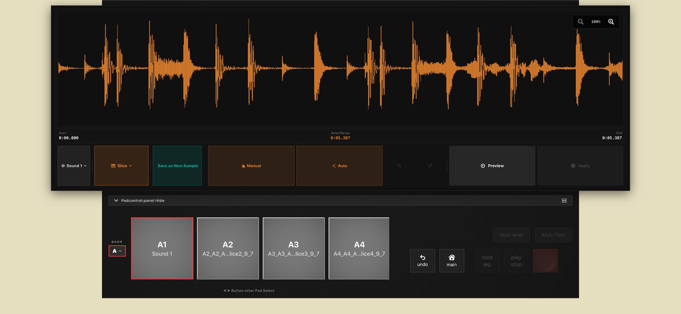Screen dimensions: 681x314
Task: Open the Sound 1 selector dropdown
Action: (x=74, y=166)
